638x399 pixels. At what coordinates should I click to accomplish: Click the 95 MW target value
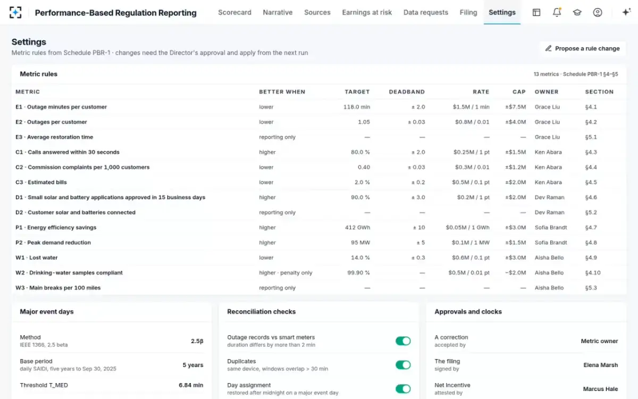pyautogui.click(x=360, y=243)
